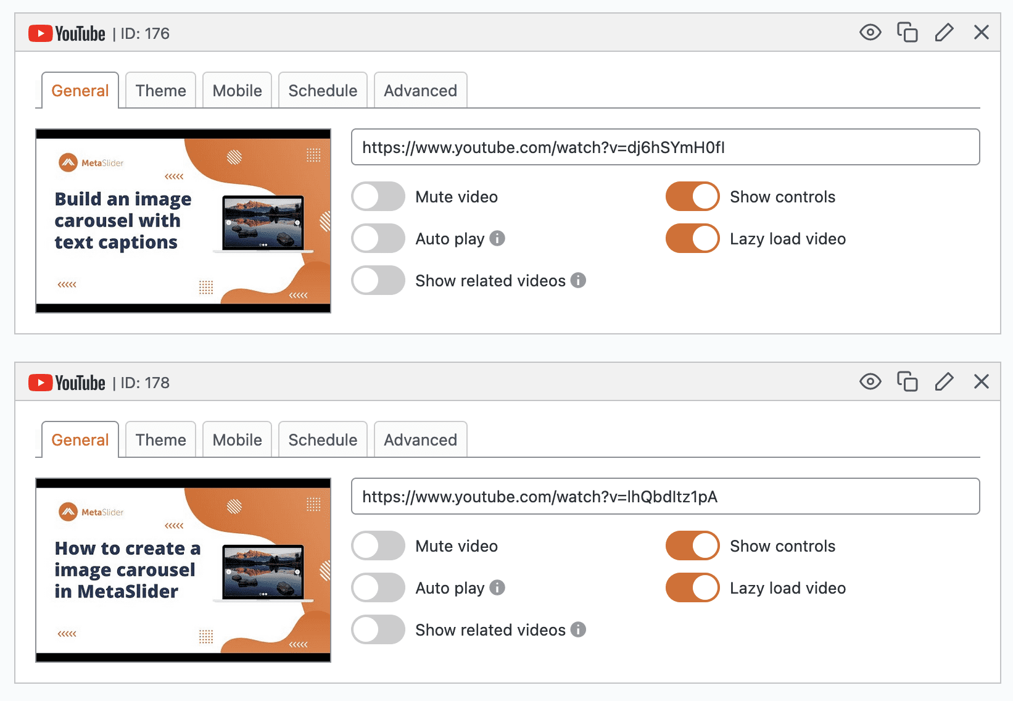Click the pencil edit icon on slide 178

point(944,382)
